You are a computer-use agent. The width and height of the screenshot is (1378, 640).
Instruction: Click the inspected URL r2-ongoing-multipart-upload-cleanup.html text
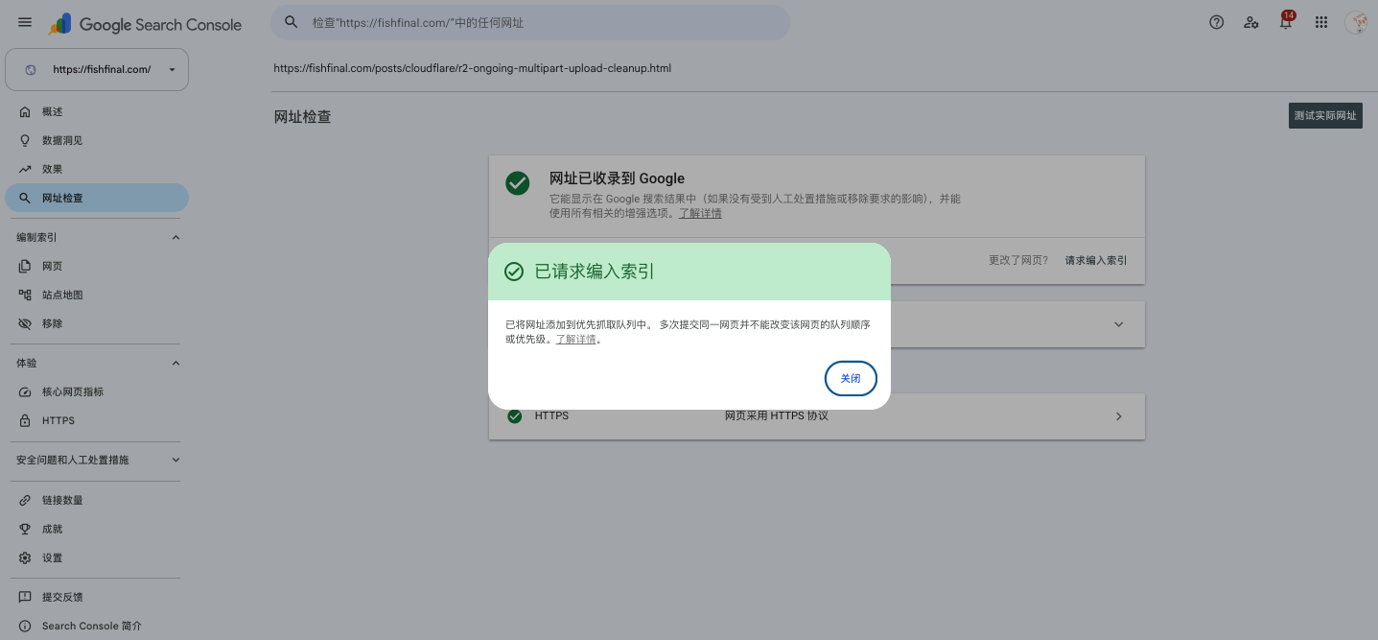click(x=472, y=69)
